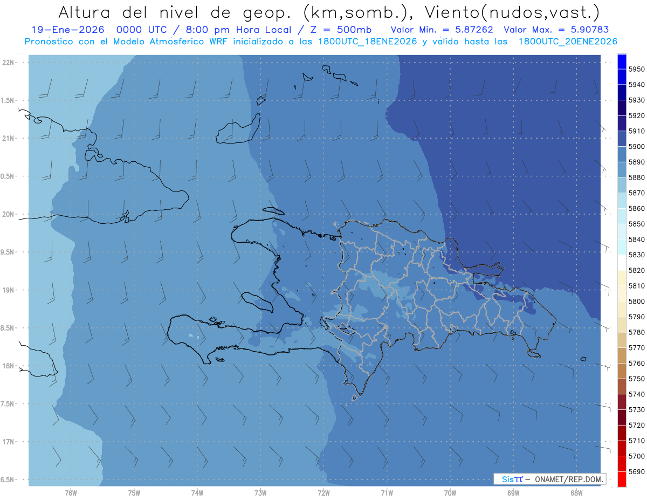Click the latitude label '20N'
Image resolution: width=647 pixels, height=500 pixels.
(x=9, y=214)
